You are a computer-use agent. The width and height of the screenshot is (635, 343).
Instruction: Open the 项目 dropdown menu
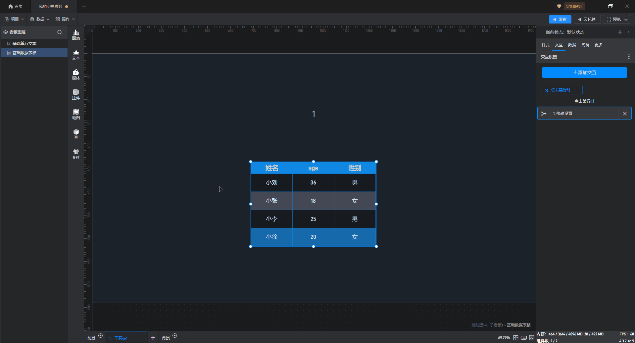[x=14, y=19]
